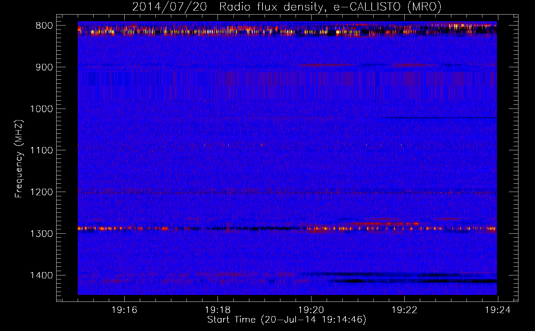The width and height of the screenshot is (535, 331).
Task: Click the 19:18 time tick label
Action: tap(218, 310)
